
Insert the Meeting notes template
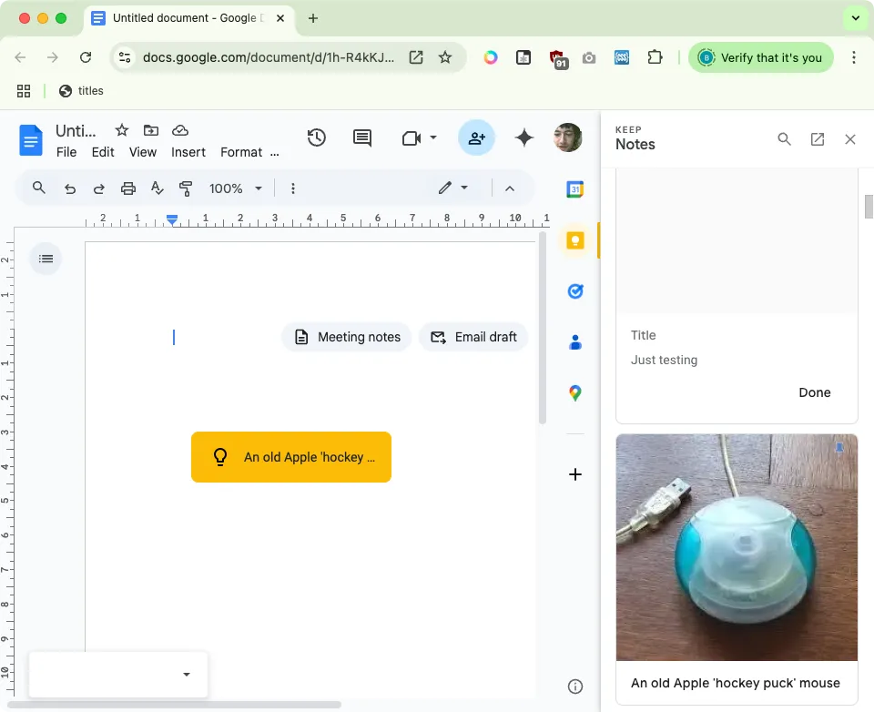(347, 337)
